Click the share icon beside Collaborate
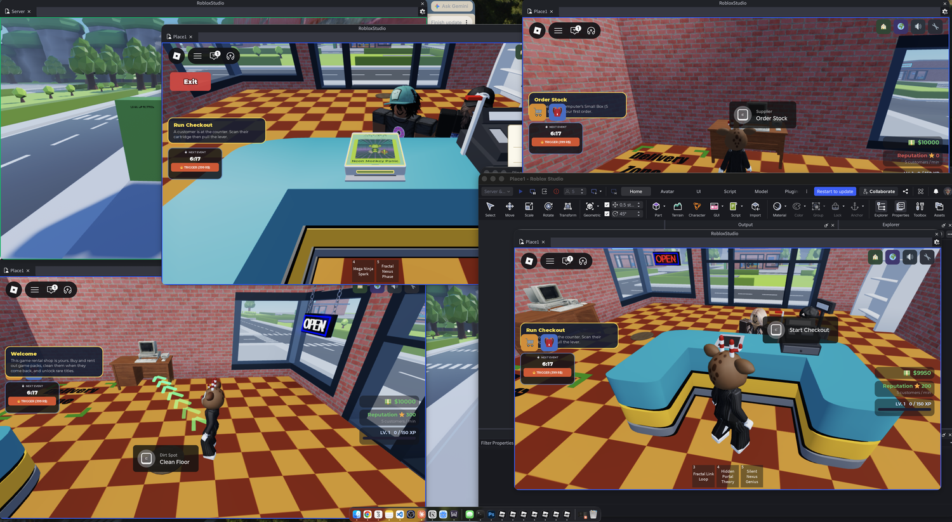This screenshot has width=952, height=522. (x=906, y=192)
